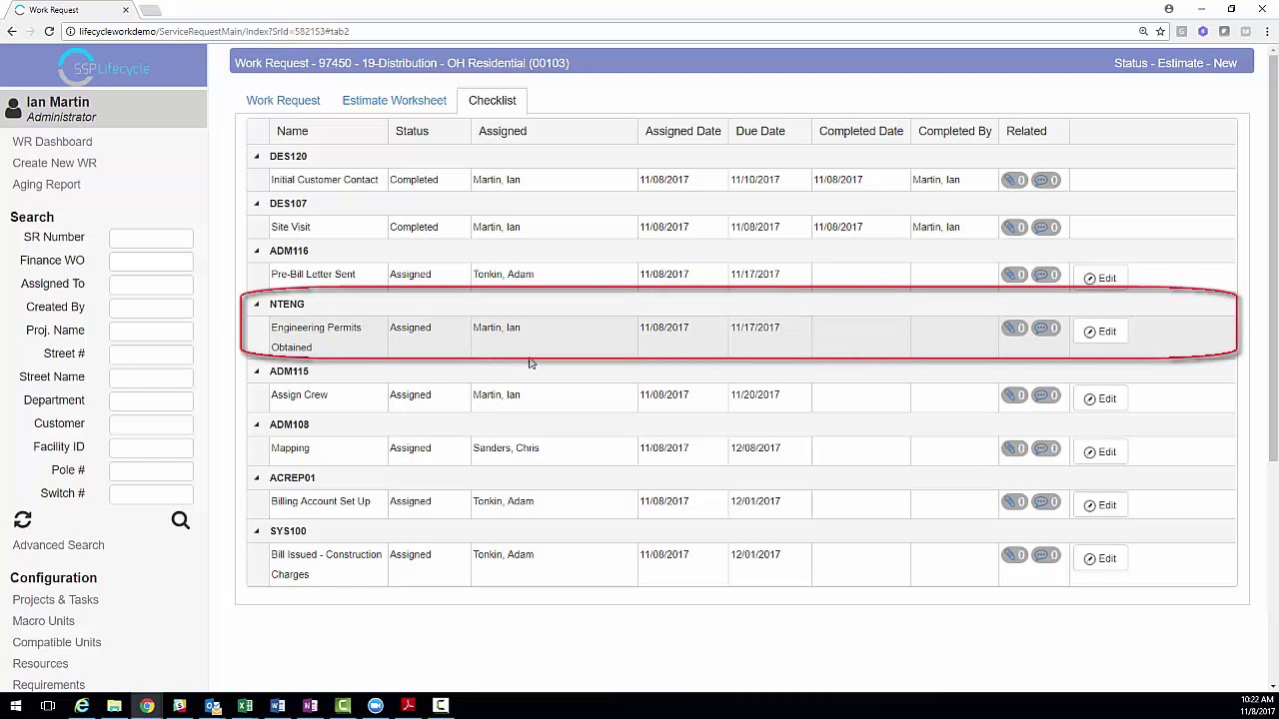Open WR Dashboard in sidebar
Screen dimensions: 1279x719
point(52,142)
